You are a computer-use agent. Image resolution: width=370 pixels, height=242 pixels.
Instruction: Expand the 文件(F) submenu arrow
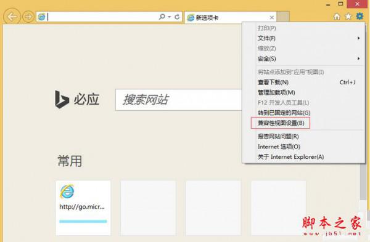358,38
